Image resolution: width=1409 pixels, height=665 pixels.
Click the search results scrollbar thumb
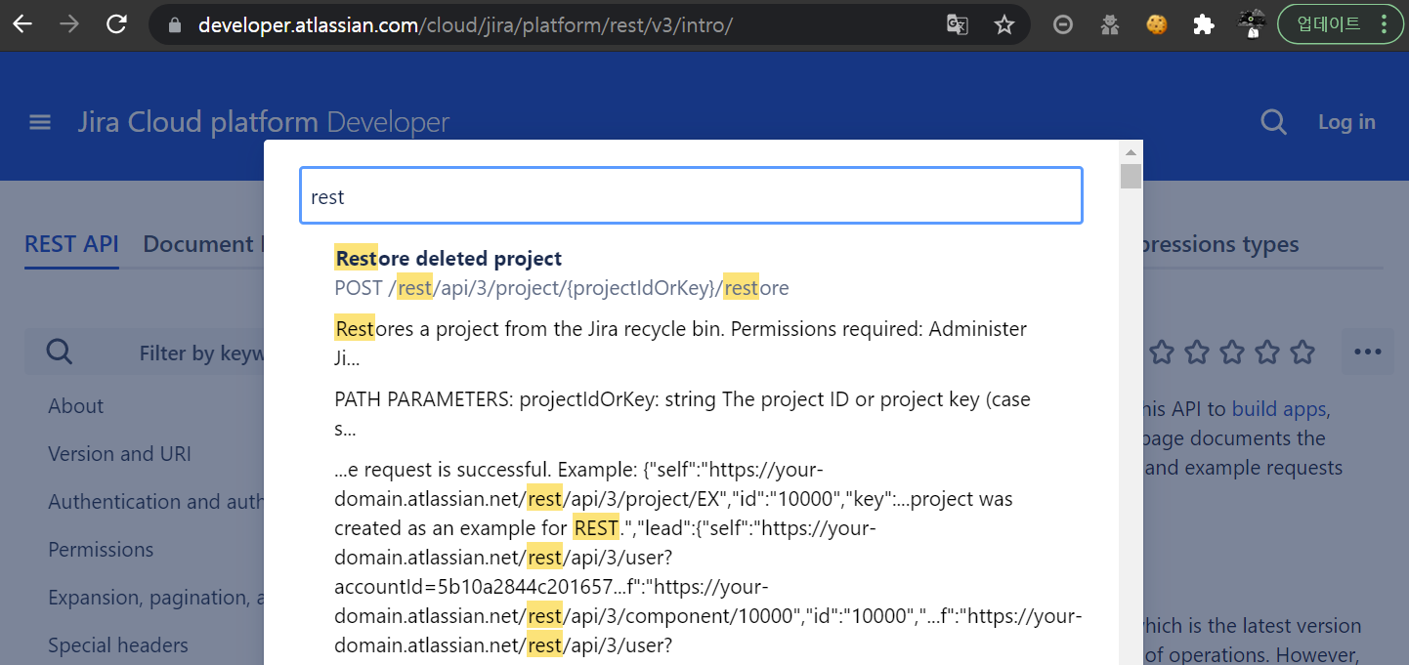click(x=1131, y=176)
